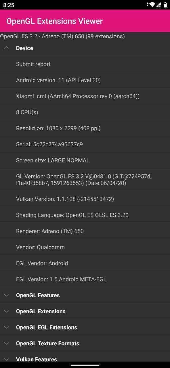Expand OpenGL EGL Extensions chevron
Screen dimensions: 170x368
click(x=6, y=327)
